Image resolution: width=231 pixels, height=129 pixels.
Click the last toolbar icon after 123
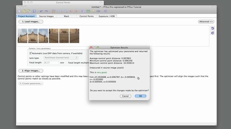(x=105, y=11)
